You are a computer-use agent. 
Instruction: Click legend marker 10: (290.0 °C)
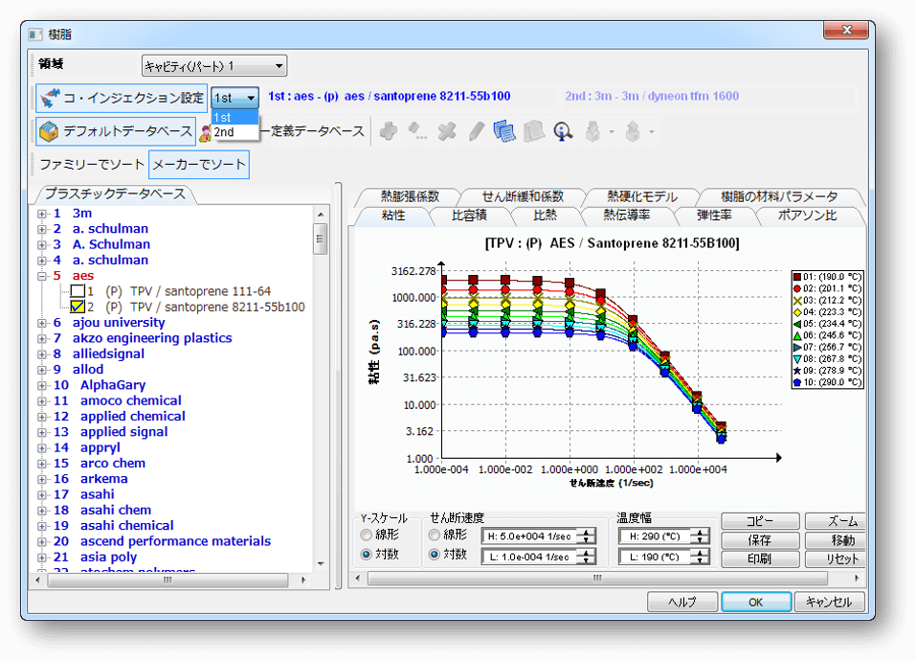coord(796,382)
